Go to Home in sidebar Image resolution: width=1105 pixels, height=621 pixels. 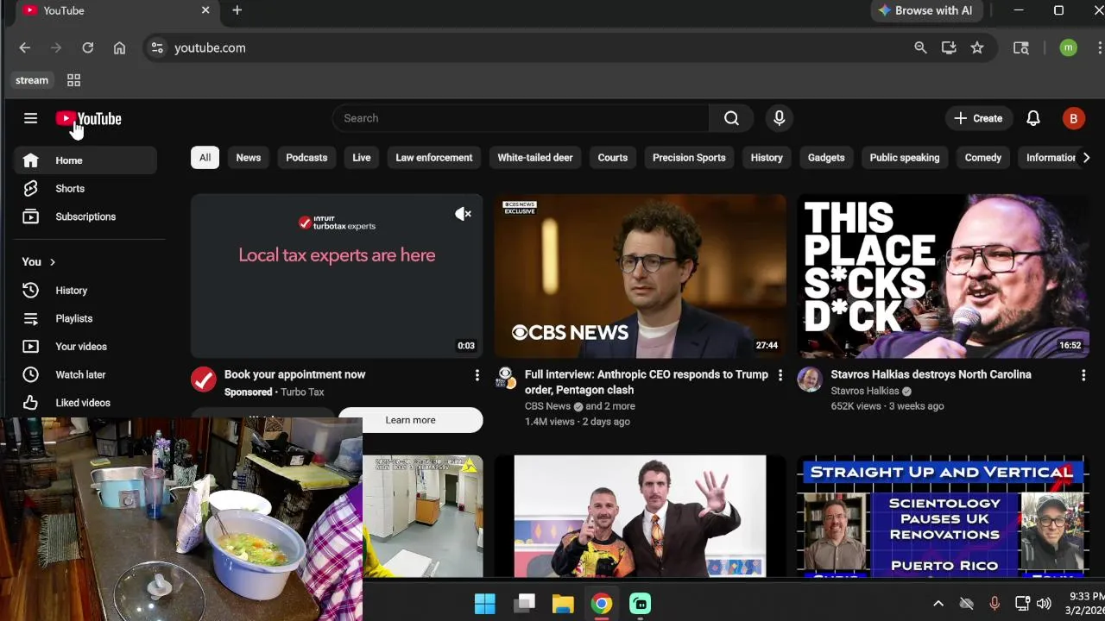85,160
